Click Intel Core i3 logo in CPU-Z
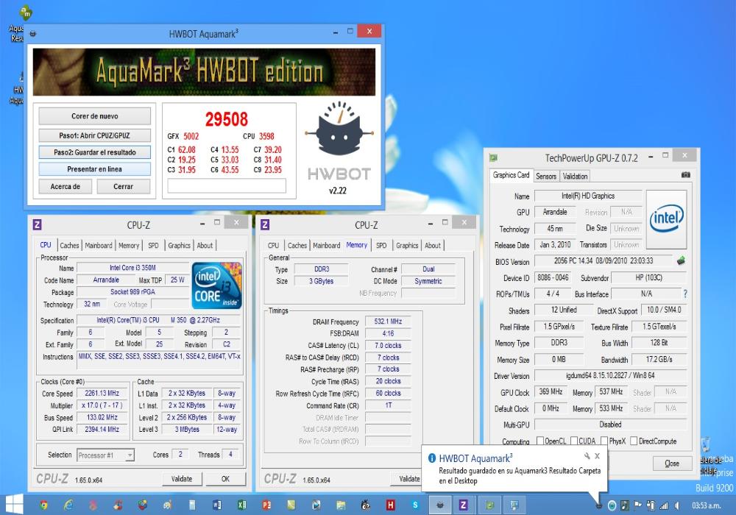 click(217, 285)
